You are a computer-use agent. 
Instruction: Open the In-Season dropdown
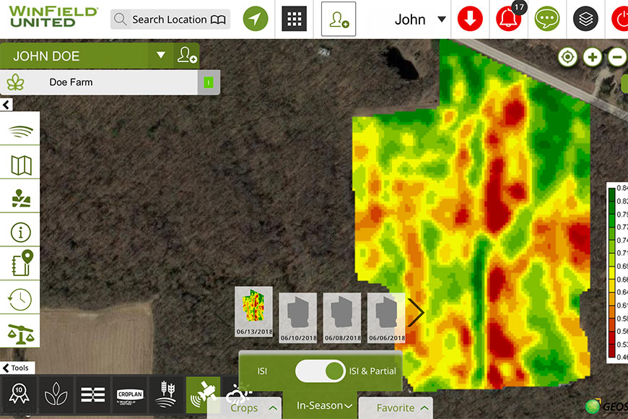[x=319, y=405]
